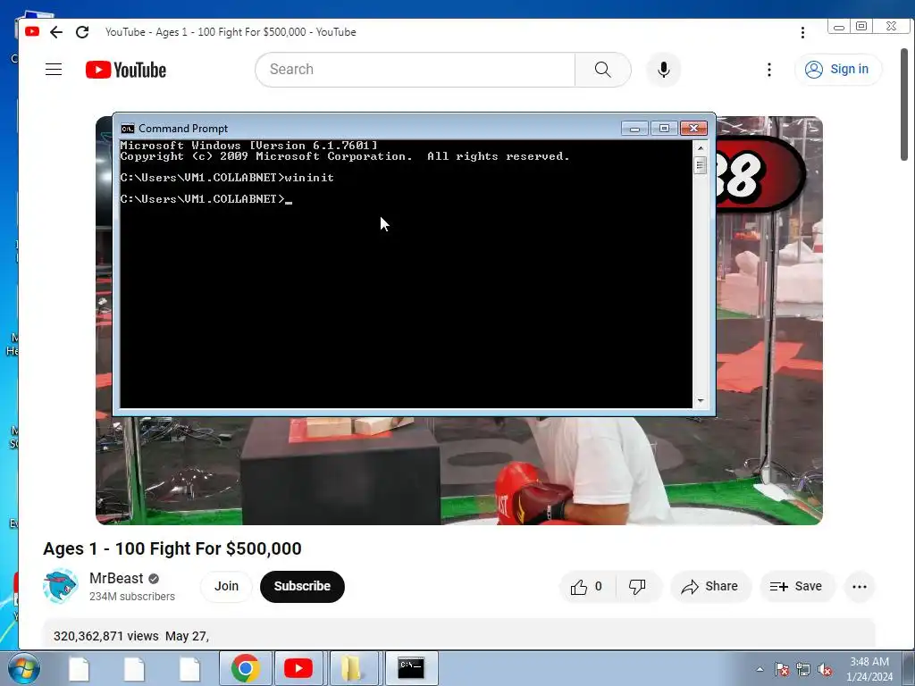Sign in to YouTube
The height and width of the screenshot is (686, 915).
(x=838, y=70)
